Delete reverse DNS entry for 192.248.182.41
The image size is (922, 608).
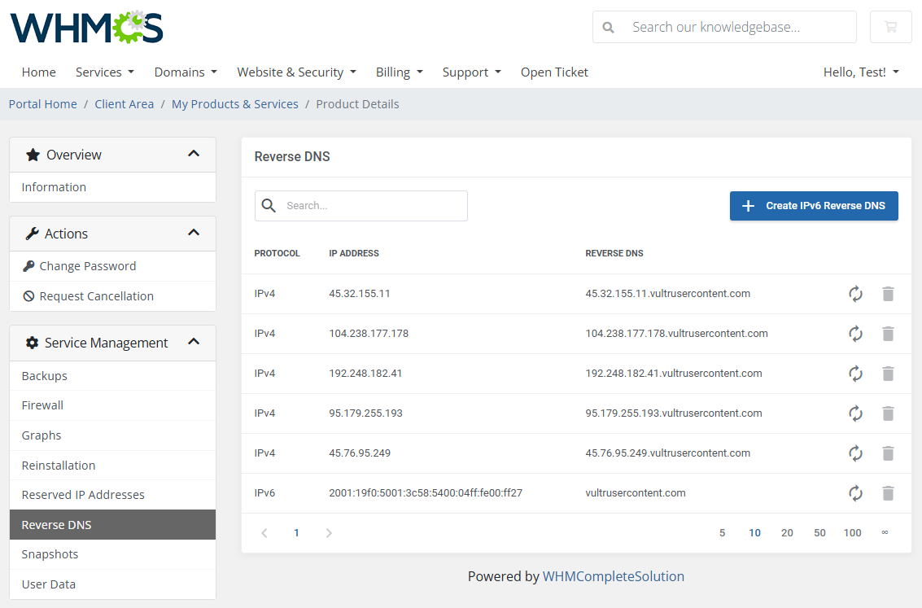pyautogui.click(x=888, y=374)
